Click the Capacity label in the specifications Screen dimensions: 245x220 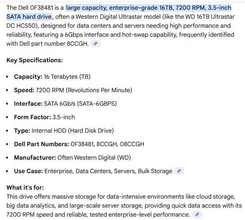coord(28,76)
